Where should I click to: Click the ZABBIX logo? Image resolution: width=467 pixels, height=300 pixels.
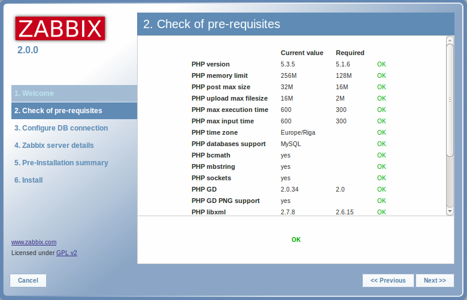tap(60, 28)
